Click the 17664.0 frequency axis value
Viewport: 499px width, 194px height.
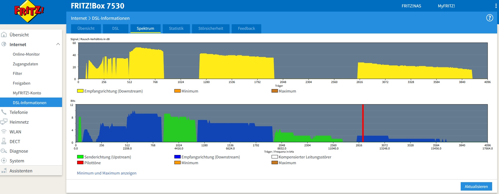(488, 148)
